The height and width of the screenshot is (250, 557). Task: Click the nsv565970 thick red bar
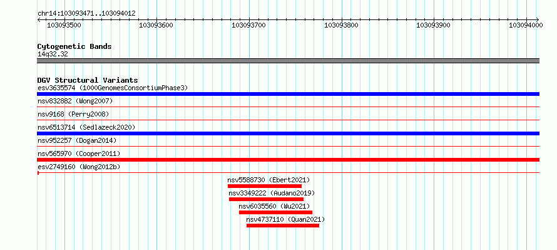[x=288, y=160]
